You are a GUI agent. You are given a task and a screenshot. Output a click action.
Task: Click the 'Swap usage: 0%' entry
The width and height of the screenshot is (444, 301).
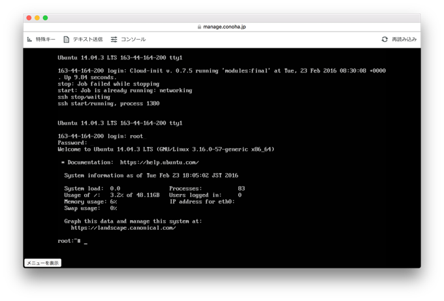pyautogui.click(x=90, y=208)
